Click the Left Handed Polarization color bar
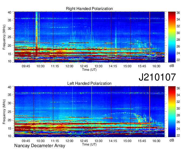 tap(172, 111)
